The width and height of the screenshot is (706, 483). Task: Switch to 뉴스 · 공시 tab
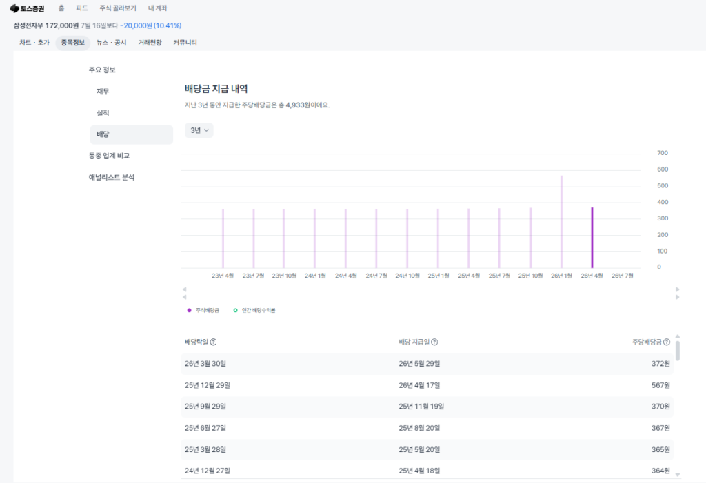coord(111,43)
